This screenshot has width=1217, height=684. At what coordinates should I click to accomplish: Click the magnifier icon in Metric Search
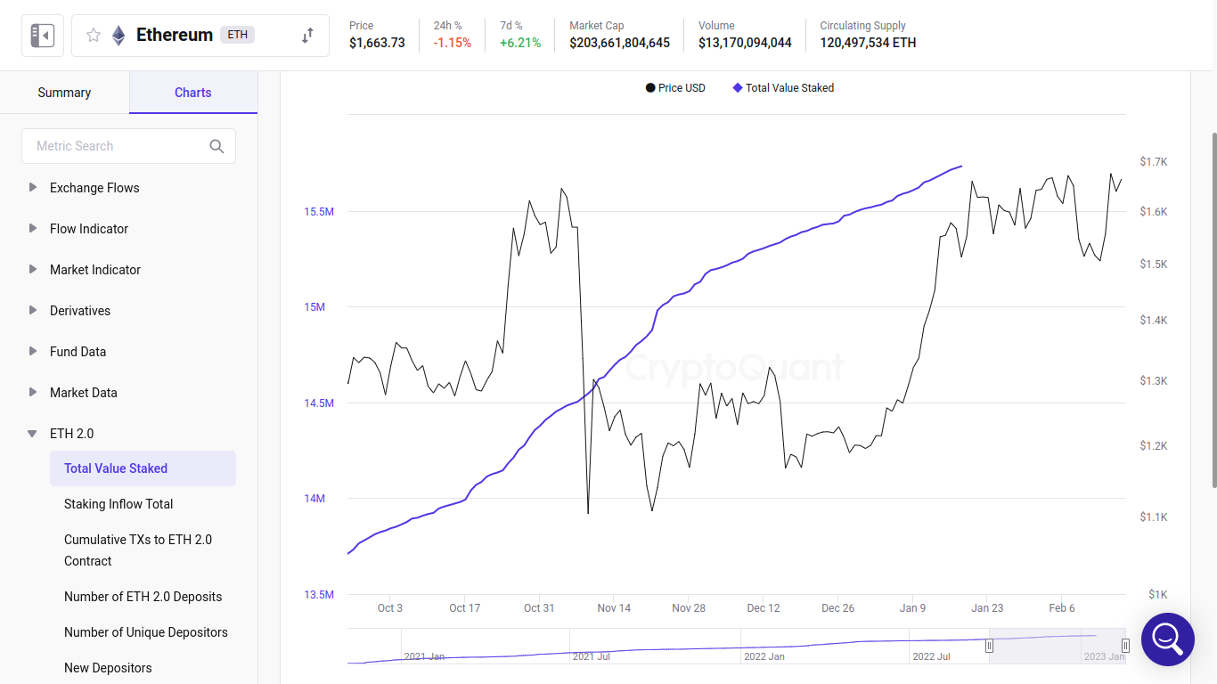216,147
